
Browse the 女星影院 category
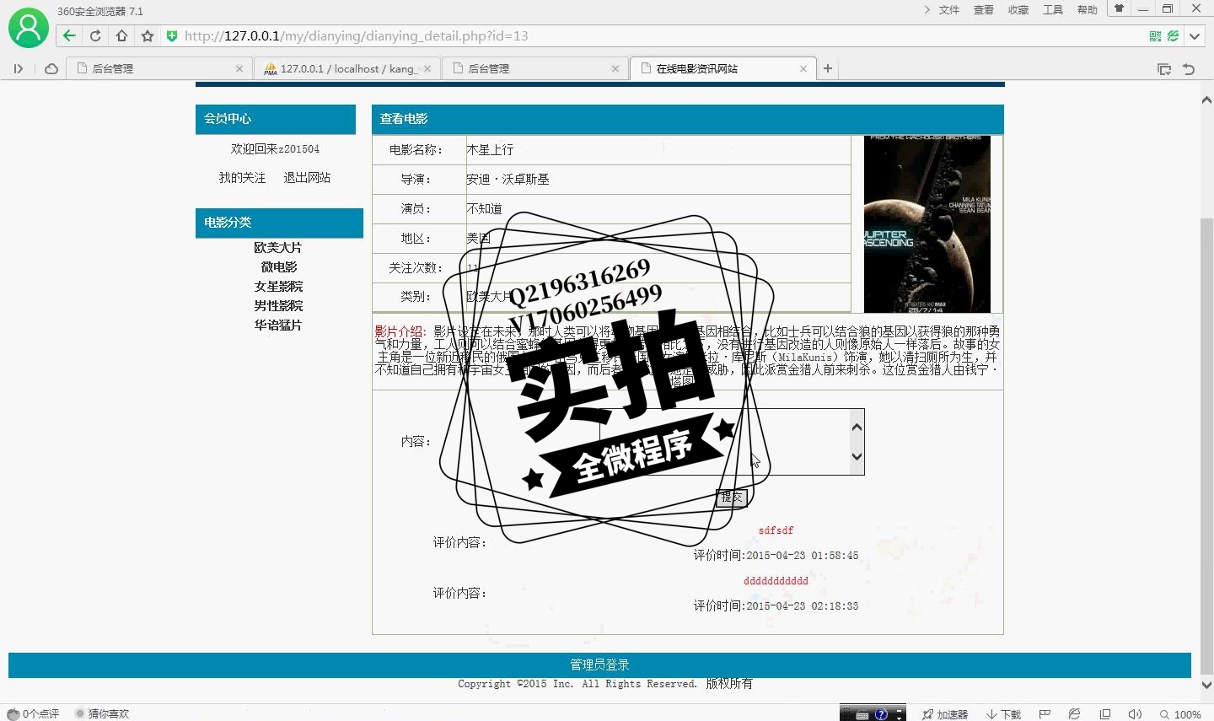pos(278,286)
